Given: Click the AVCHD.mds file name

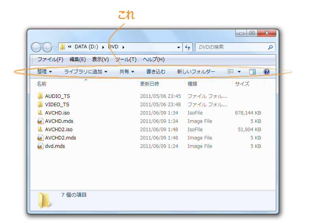Looking at the screenshot, I should click(x=59, y=121).
